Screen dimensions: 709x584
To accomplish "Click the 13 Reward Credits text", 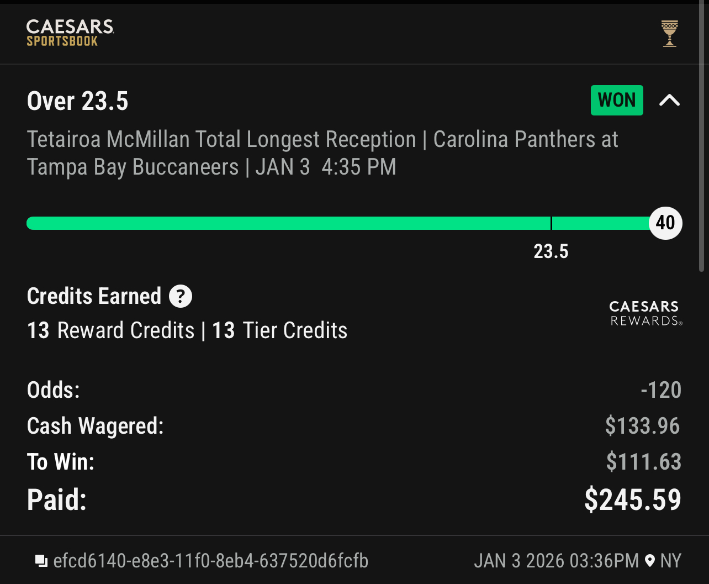I will tap(111, 331).
